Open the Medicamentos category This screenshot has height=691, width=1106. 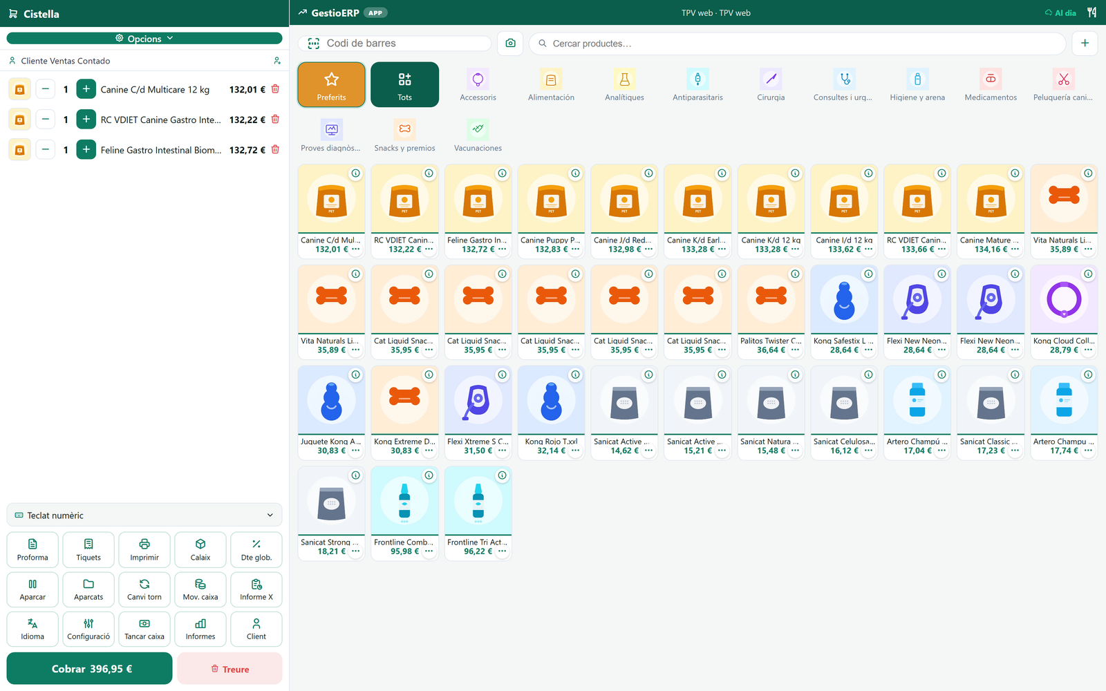click(x=991, y=84)
